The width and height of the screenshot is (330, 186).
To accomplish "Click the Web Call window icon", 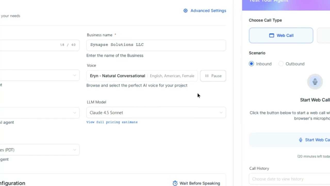I will 271,35.
